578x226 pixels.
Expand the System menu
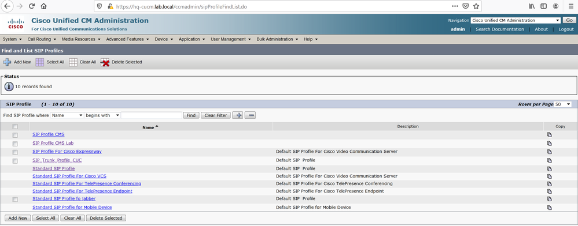pos(12,39)
